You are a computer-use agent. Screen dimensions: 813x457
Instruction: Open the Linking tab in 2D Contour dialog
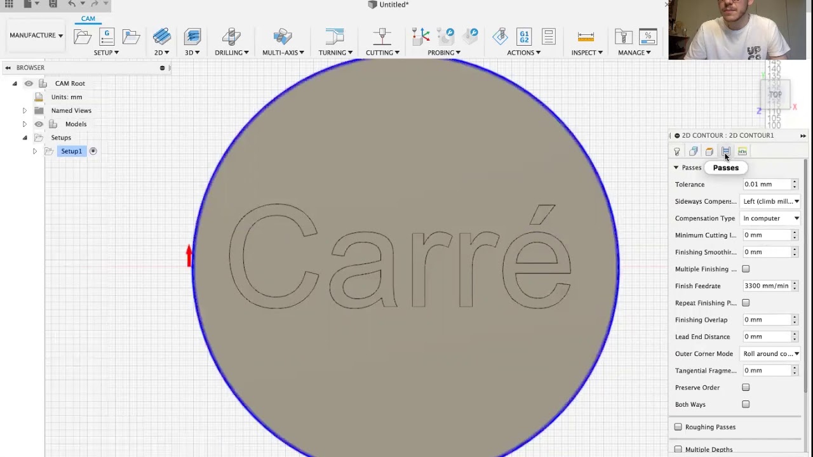coord(742,152)
